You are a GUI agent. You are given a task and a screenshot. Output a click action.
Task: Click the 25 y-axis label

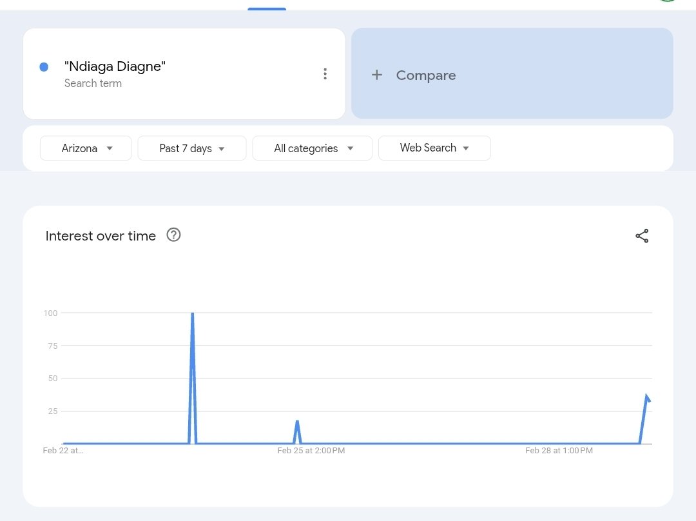coord(53,411)
